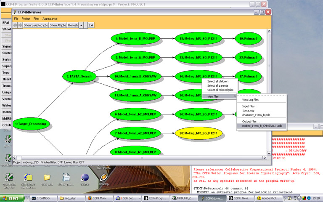323x202 pixels.
Task: Refresh the job database view
Action: tap(73, 25)
